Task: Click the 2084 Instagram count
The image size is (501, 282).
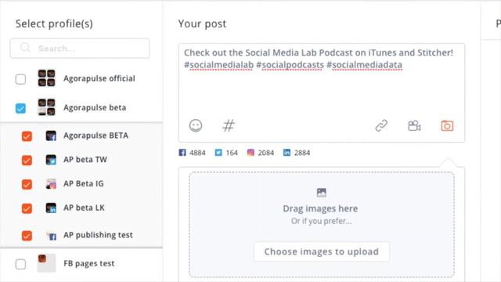Action: (x=266, y=153)
